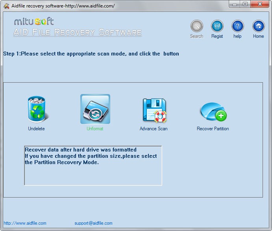Click the Home label text
Viewport: 272px width, 231px height.
click(258, 36)
